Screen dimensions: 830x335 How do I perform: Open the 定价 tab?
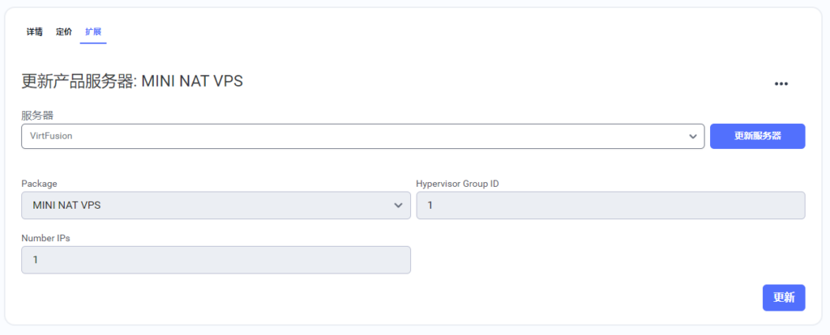[x=64, y=32]
